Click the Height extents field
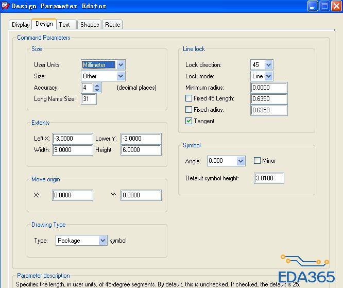Image resolution: width=343 pixels, height=288 pixels. 141,150
